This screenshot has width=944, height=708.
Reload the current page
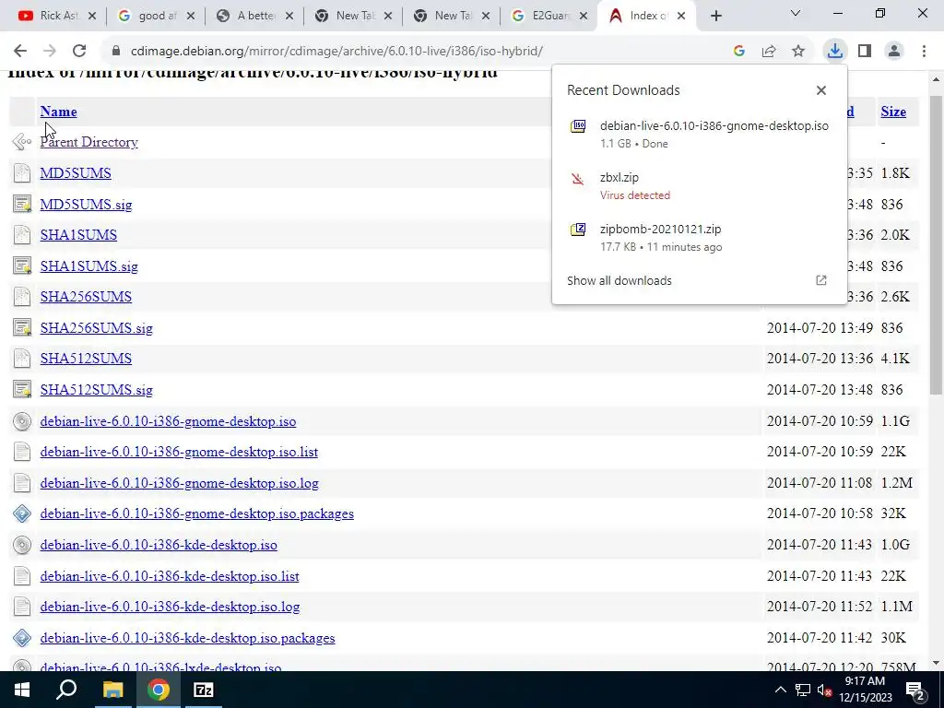[x=79, y=52]
